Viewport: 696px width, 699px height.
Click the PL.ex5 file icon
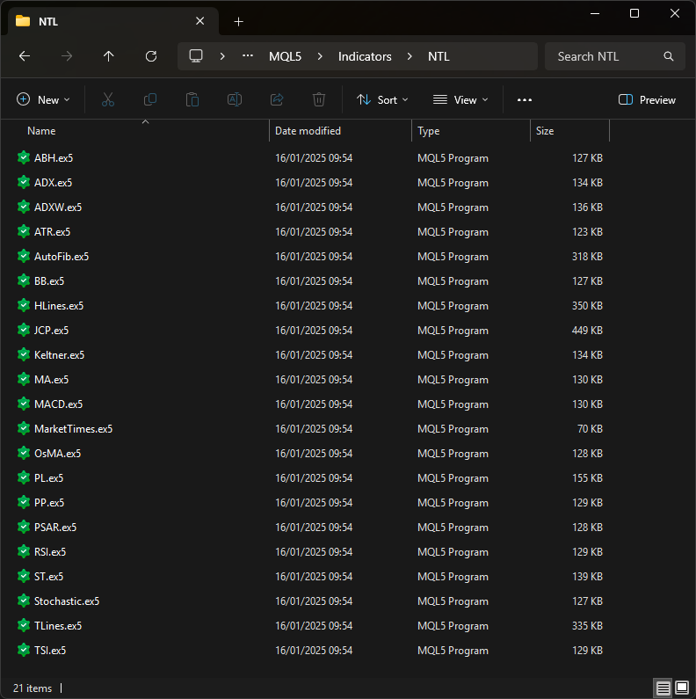click(24, 477)
